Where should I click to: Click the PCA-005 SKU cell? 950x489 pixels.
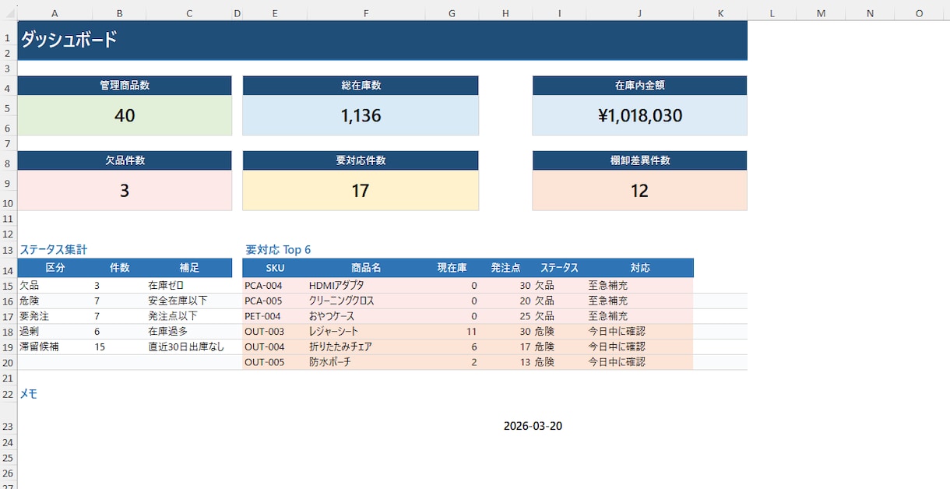pos(275,301)
